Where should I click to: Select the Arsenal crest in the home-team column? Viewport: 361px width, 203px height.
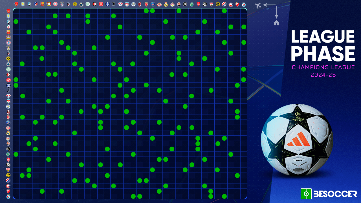pos(8,11)
